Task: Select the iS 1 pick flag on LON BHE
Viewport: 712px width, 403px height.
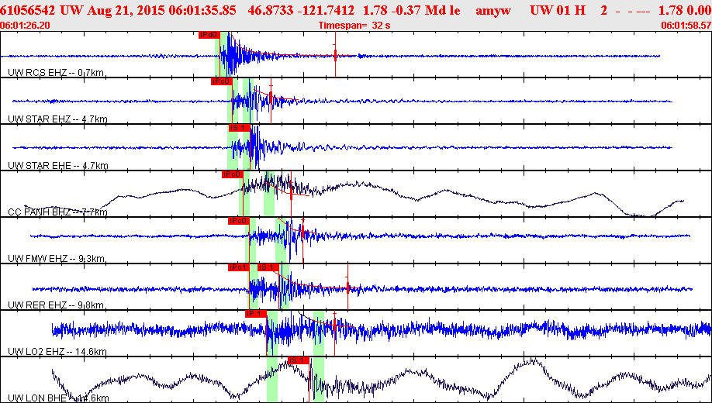Action: coord(299,360)
